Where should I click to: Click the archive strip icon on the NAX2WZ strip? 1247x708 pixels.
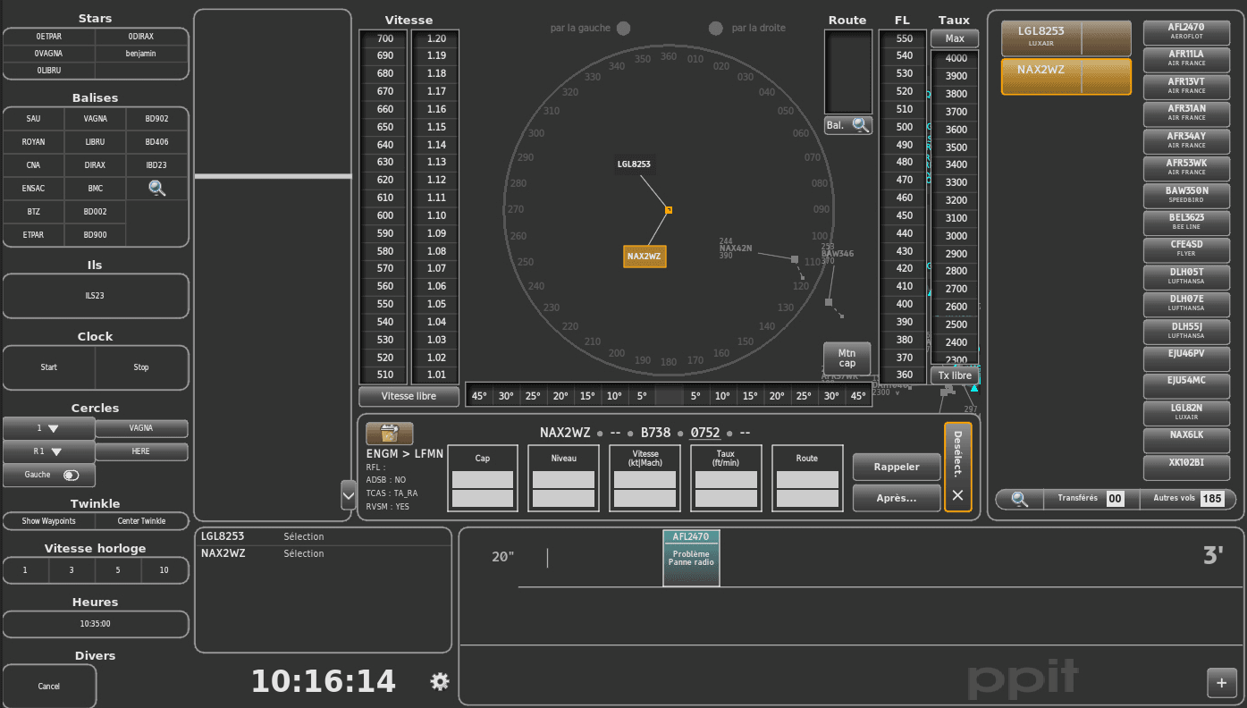(389, 433)
